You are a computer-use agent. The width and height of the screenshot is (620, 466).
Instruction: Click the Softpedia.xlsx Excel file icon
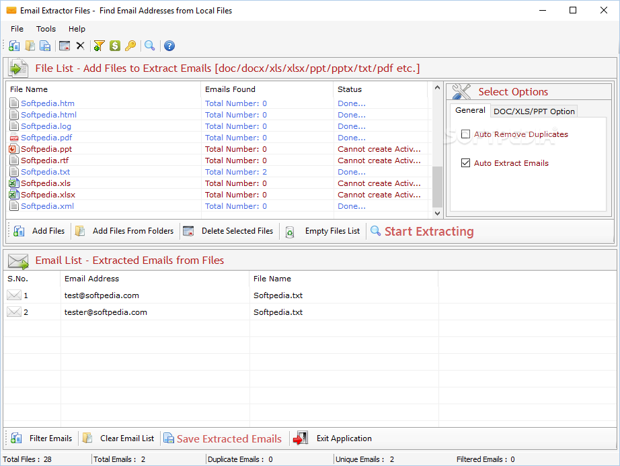(14, 195)
